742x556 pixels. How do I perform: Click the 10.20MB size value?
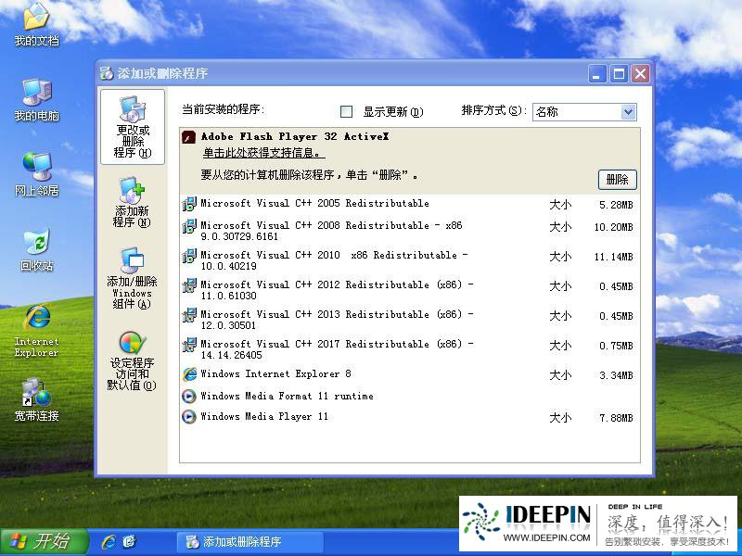[x=613, y=227]
